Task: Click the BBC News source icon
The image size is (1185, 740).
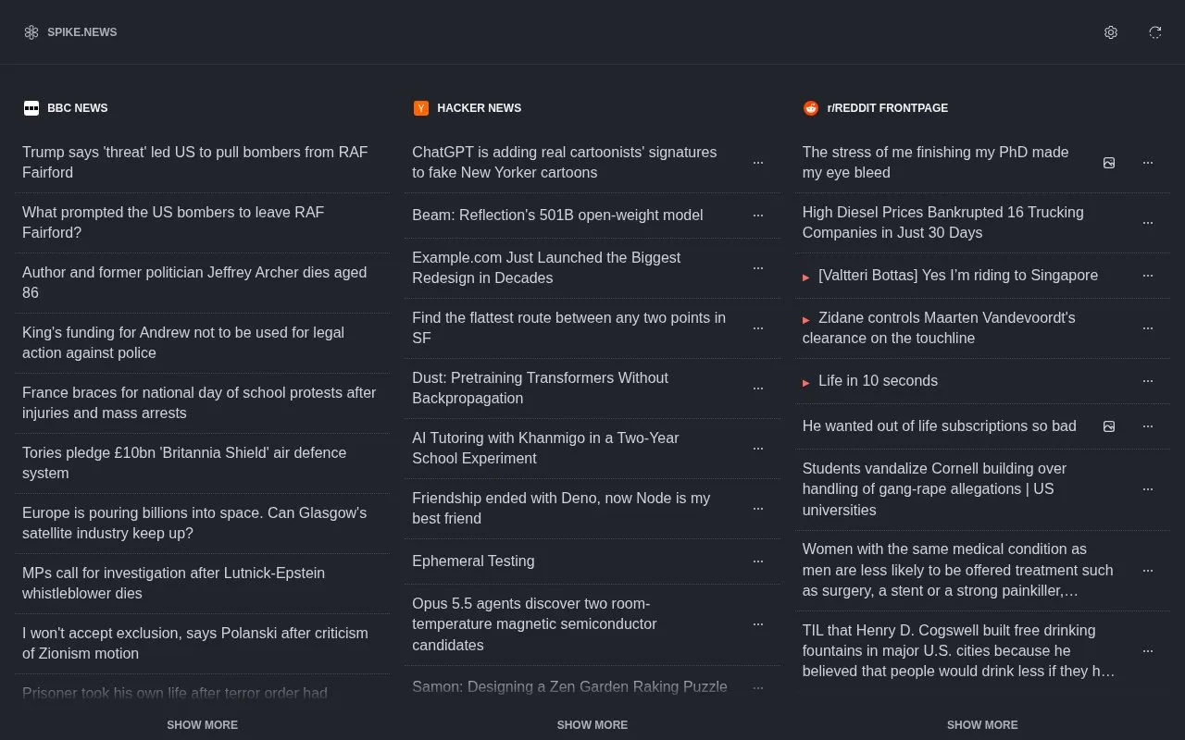Action: (31, 108)
